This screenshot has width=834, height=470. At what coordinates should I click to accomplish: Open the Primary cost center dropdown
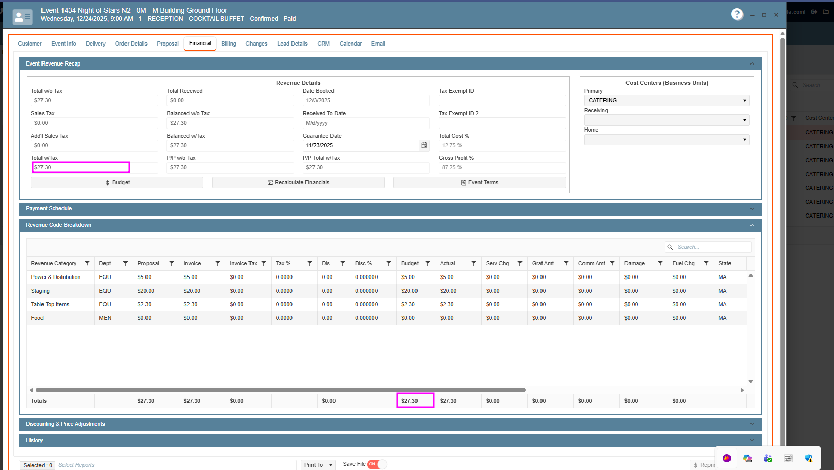pos(666,100)
